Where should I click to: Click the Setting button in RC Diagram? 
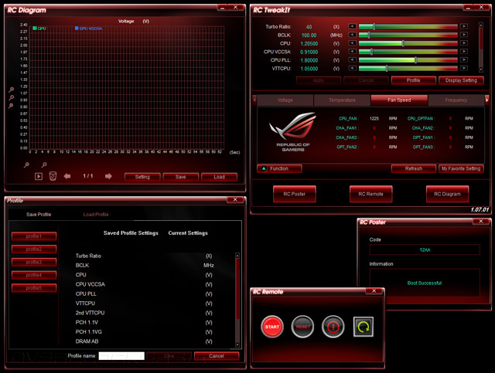142,177
